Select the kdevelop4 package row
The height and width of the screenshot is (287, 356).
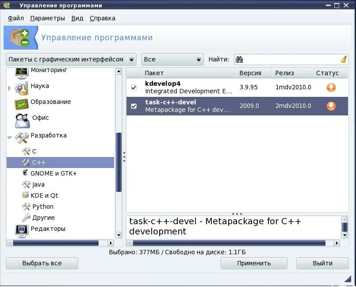click(x=237, y=88)
